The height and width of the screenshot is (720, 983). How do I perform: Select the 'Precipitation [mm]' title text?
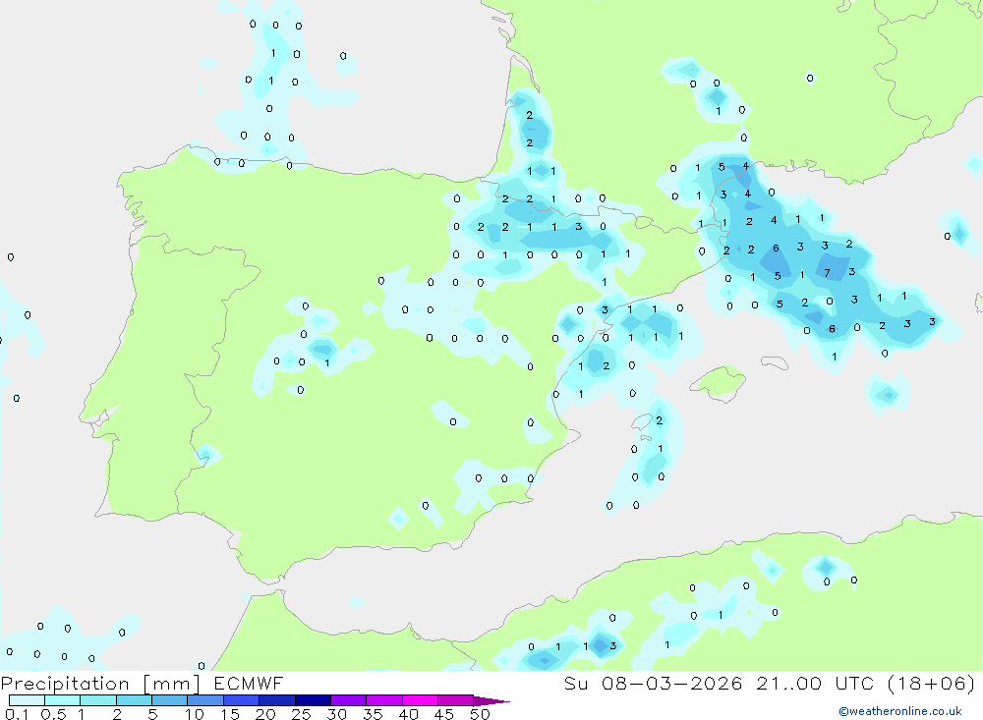[100, 684]
